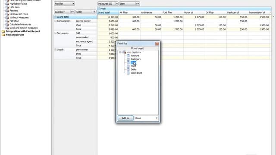Viewport: 276px width, 155px height.
Task: Select the 2 650.00 cell
Action: coord(108,21)
